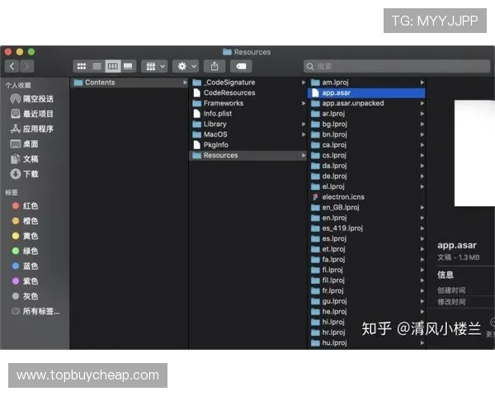Switch to icon view in the toolbar

point(82,66)
